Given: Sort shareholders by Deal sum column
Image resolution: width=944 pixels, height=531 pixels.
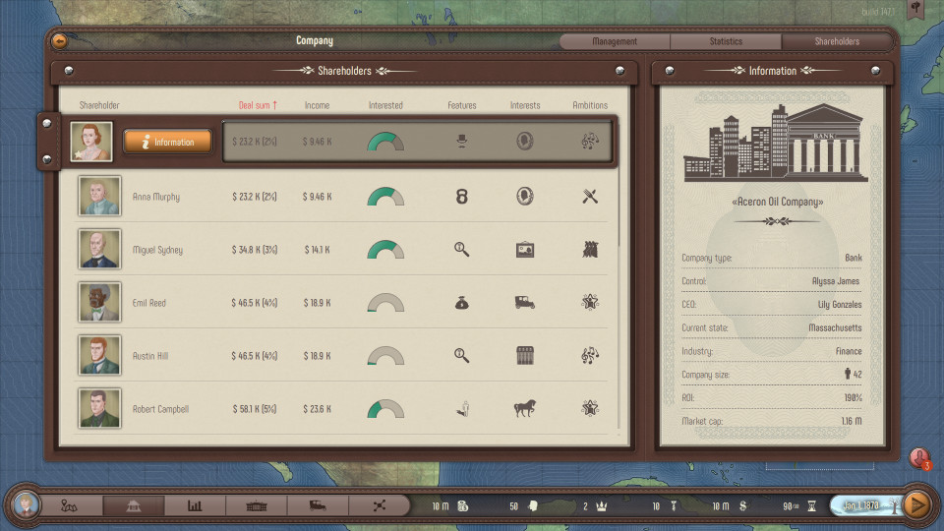Looking at the screenshot, I should (x=258, y=105).
